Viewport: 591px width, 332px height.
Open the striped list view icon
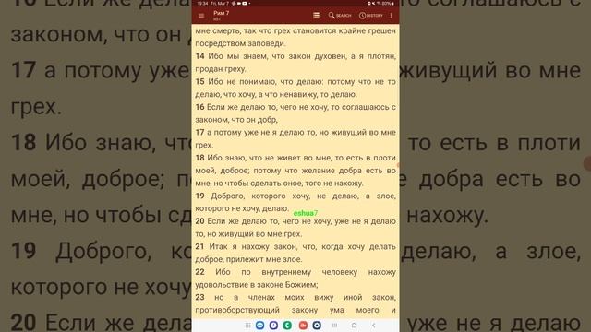click(316, 16)
